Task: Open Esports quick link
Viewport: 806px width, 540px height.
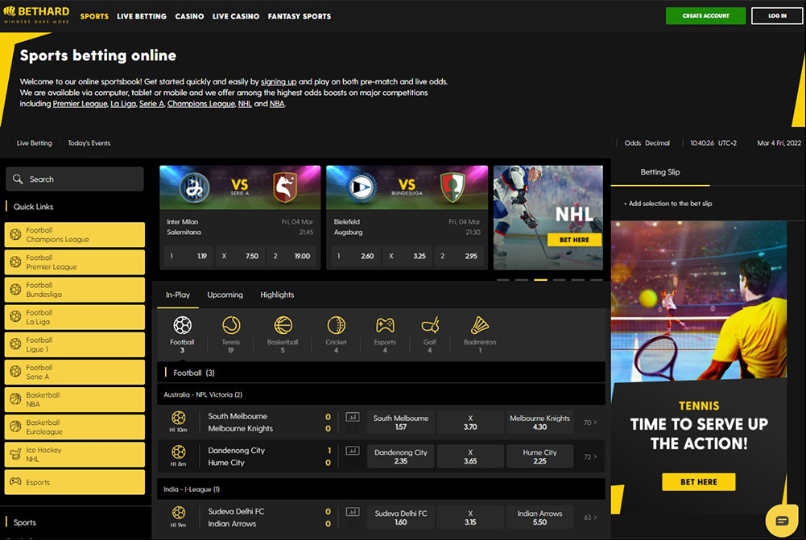Action: (75, 482)
